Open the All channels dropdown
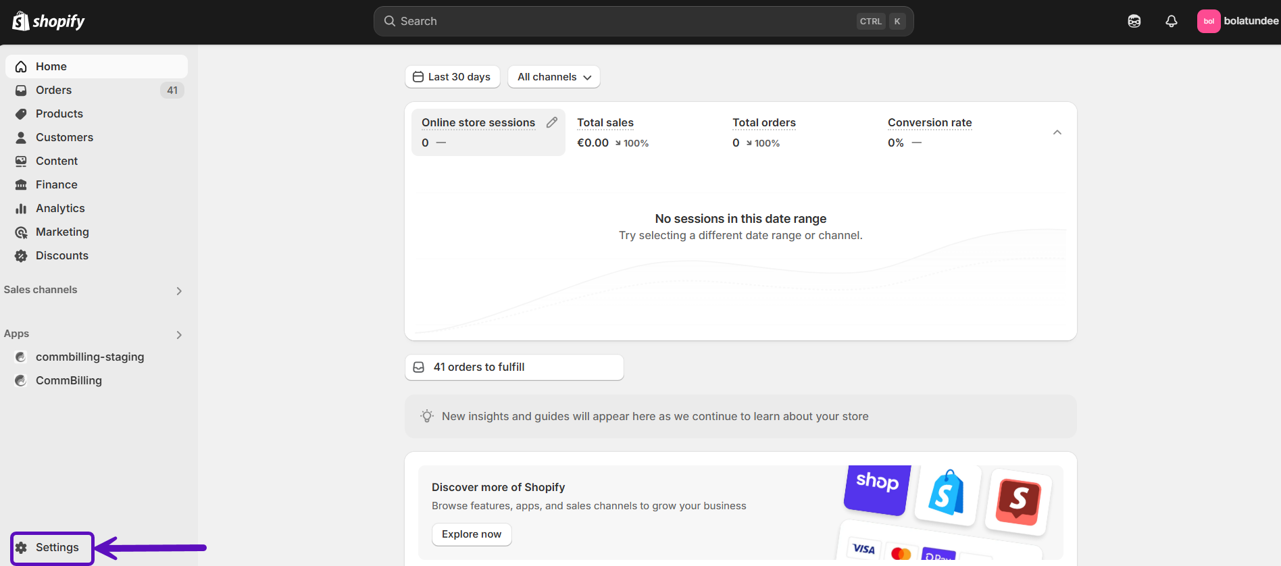1281x566 pixels. tap(553, 77)
